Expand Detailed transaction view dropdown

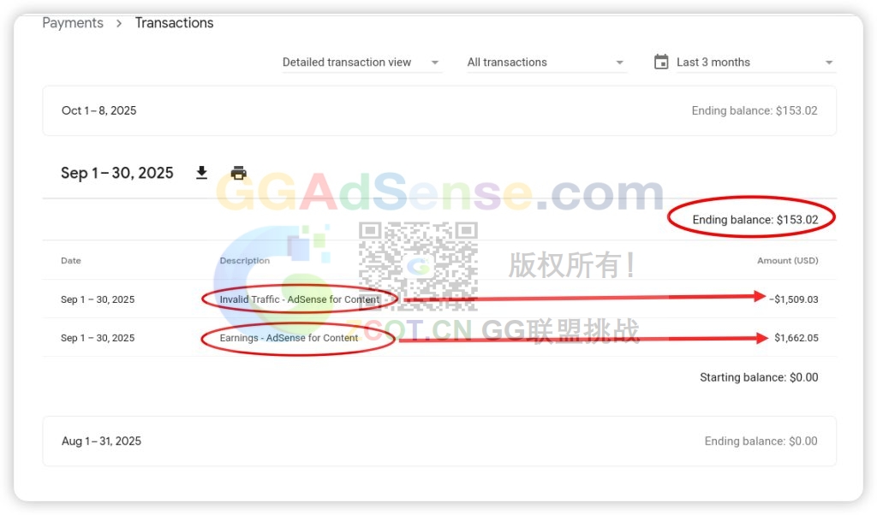tap(361, 62)
